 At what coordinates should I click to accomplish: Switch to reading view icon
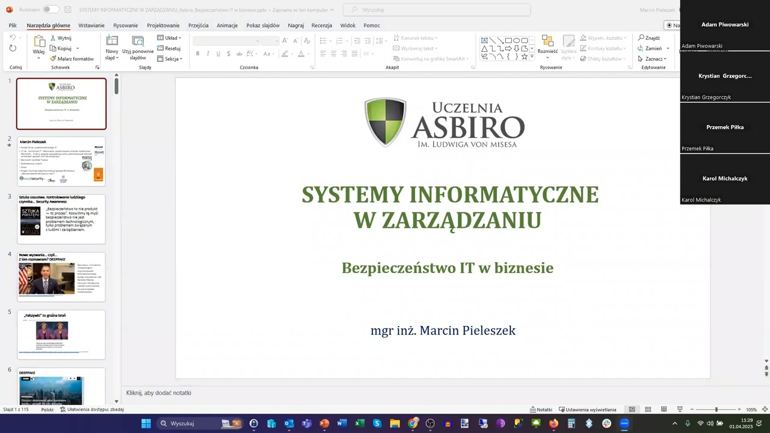click(x=664, y=410)
